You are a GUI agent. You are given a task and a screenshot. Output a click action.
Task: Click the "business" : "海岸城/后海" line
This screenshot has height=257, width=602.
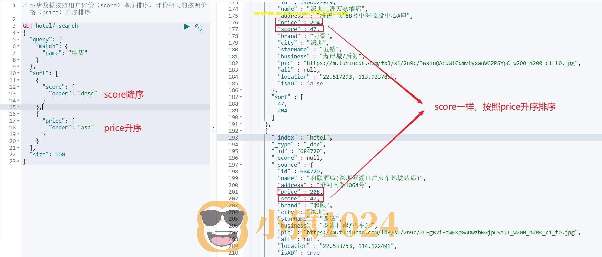(x=321, y=56)
